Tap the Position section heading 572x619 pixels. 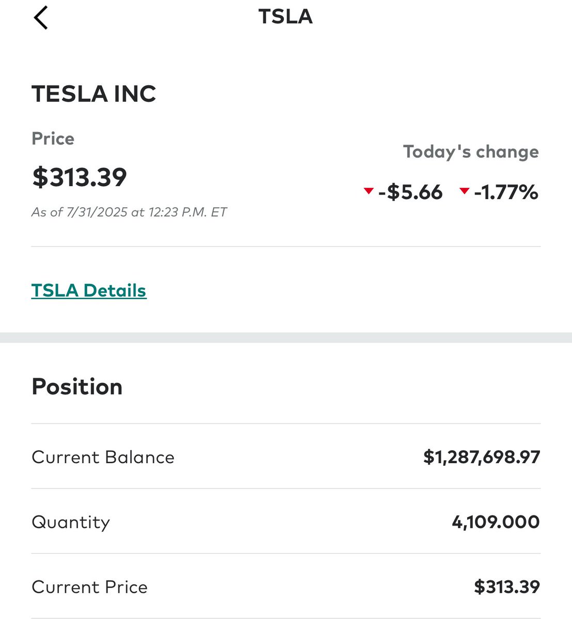[77, 387]
